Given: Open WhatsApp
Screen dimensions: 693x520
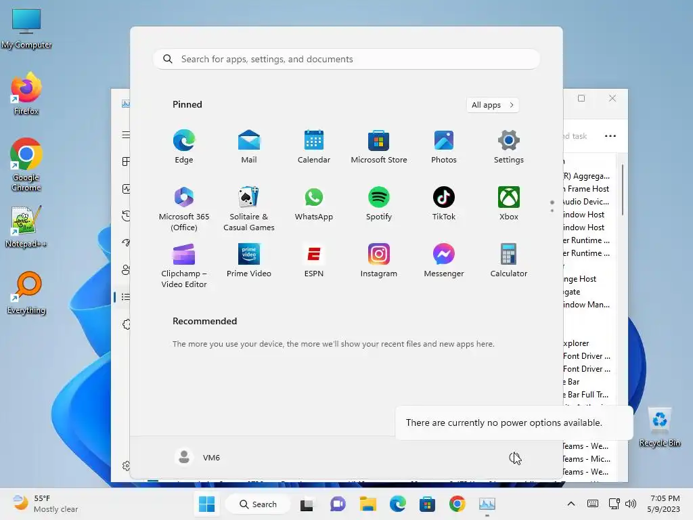Looking at the screenshot, I should [314, 204].
